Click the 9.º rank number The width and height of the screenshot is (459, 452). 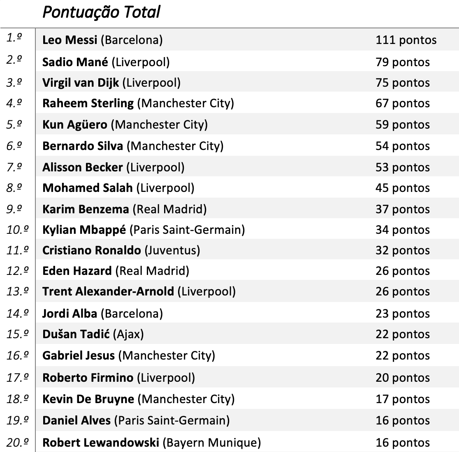click(14, 208)
